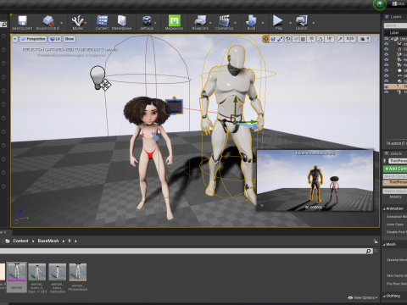Open the Content browser toolbar icon
Screen dimensions: 407x305
click(102, 23)
